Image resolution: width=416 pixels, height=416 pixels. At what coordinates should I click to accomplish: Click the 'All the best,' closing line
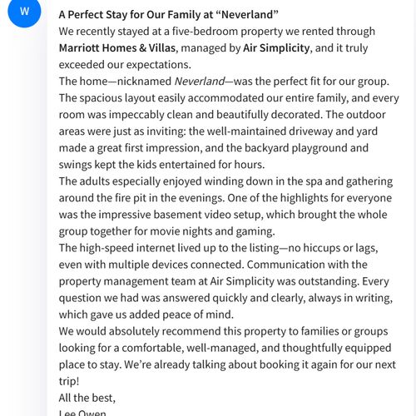click(87, 398)
